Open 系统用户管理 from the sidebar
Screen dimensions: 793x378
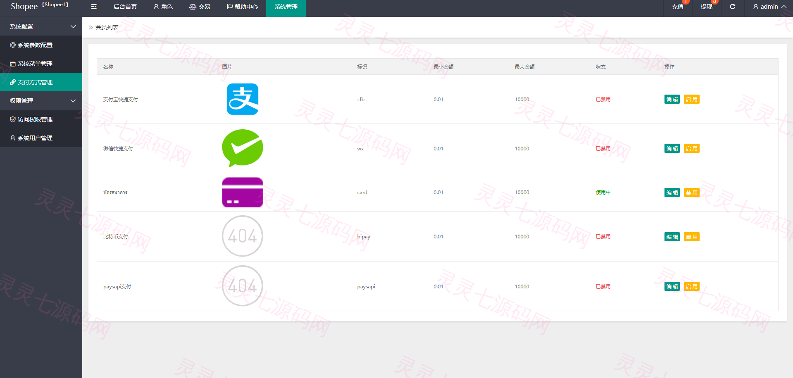41,138
